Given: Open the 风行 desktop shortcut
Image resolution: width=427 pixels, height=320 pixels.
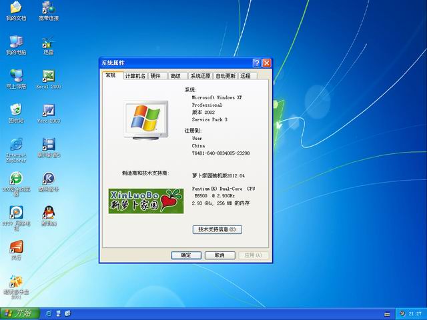Looking at the screenshot, I should tap(16, 250).
